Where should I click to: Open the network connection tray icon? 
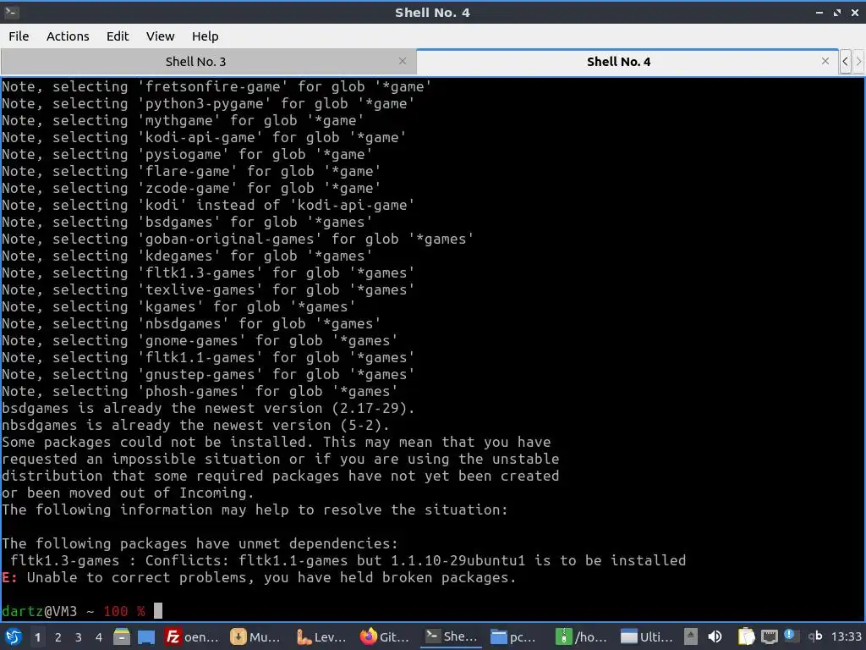770,636
